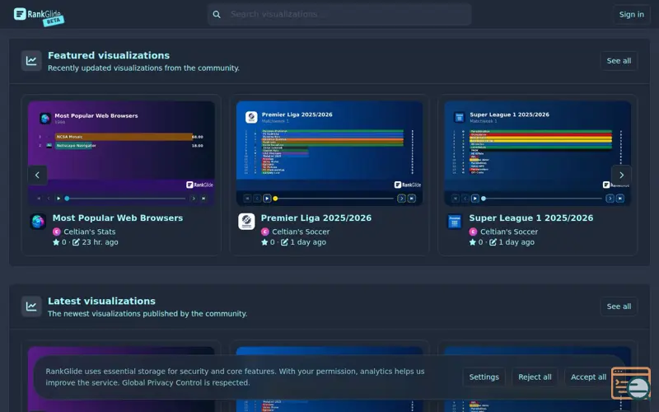Click the search magnifier icon
The width and height of the screenshot is (659, 412).
click(x=217, y=14)
